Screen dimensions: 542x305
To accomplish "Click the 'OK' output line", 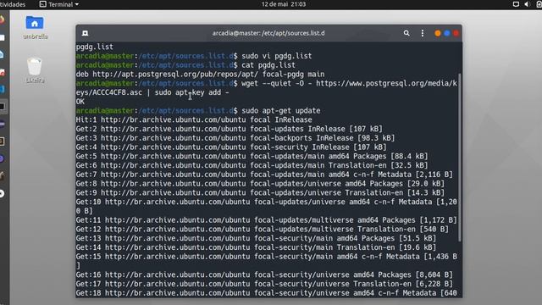I will (x=80, y=102).
